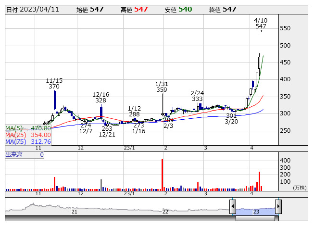The image size is (314, 226).
Task: Click the 3/20 low label 301
Action: point(231,116)
